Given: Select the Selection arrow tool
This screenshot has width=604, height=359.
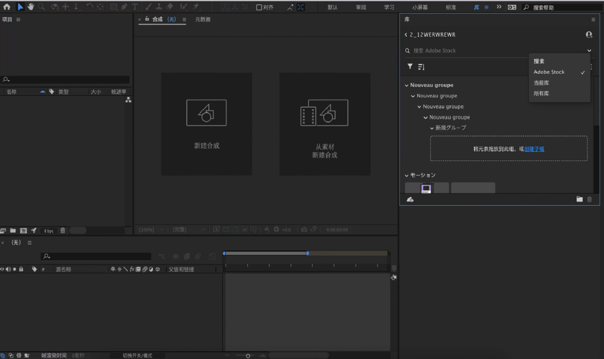Looking at the screenshot, I should coord(20,7).
